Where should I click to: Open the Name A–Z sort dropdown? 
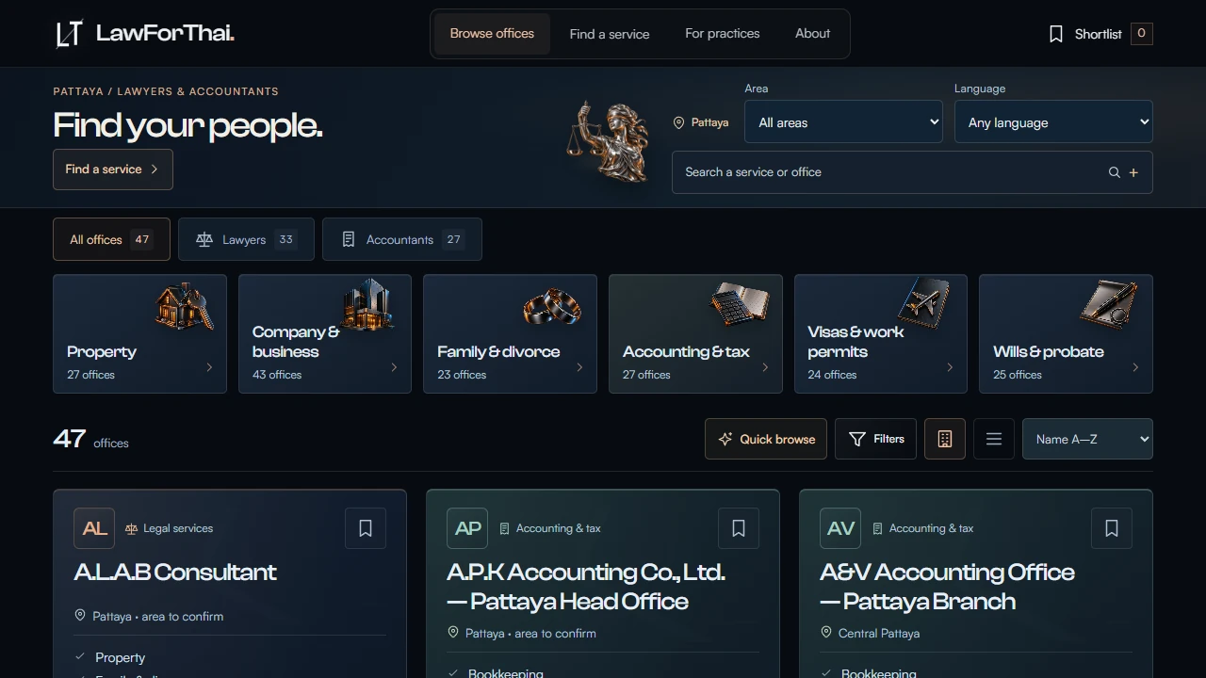point(1087,439)
